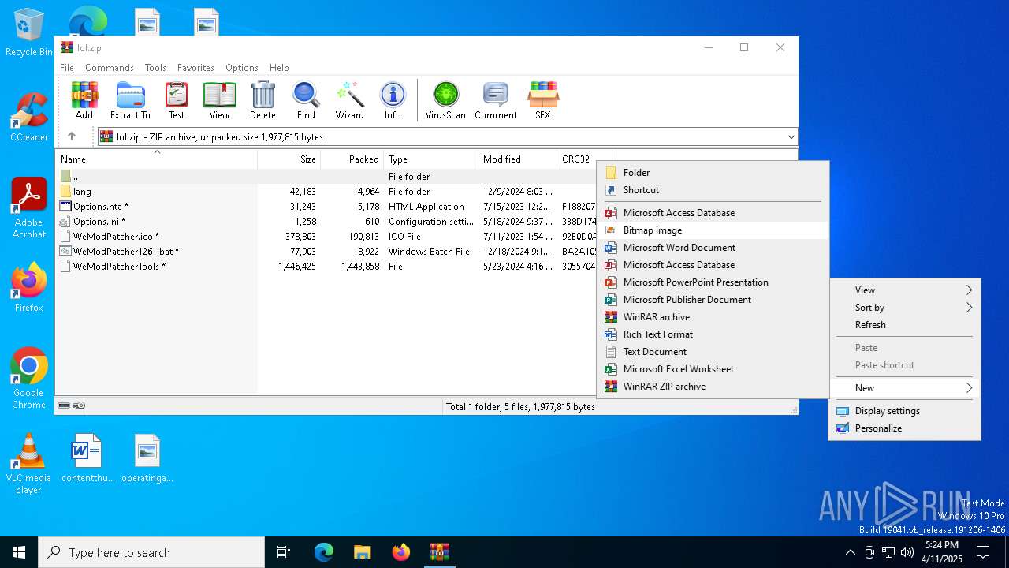1009x568 pixels.
Task: Click the Delete toolbar icon
Action: click(262, 100)
